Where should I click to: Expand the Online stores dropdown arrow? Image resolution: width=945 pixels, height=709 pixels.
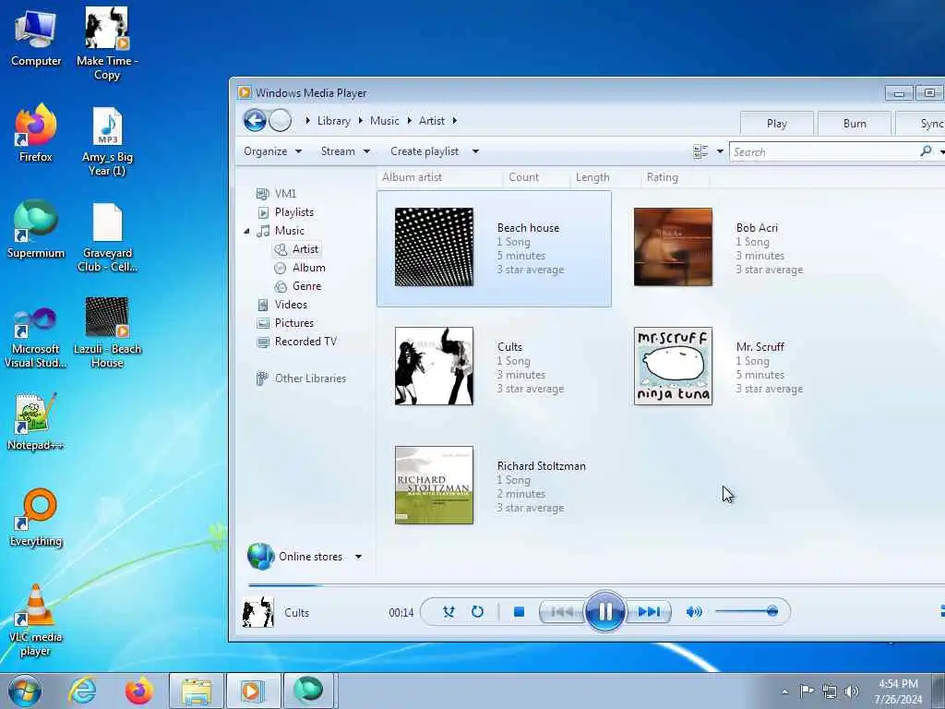click(x=358, y=557)
